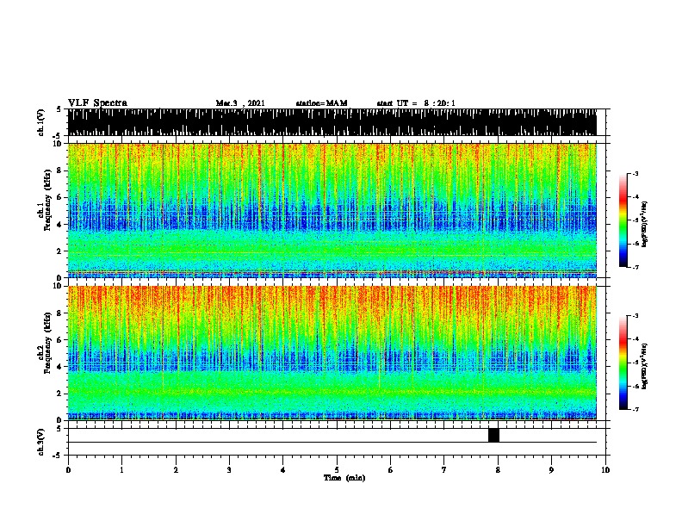This screenshot has height=527, width=682.
Task: Click the "VLF Spectra" title text
Action: coord(97,102)
